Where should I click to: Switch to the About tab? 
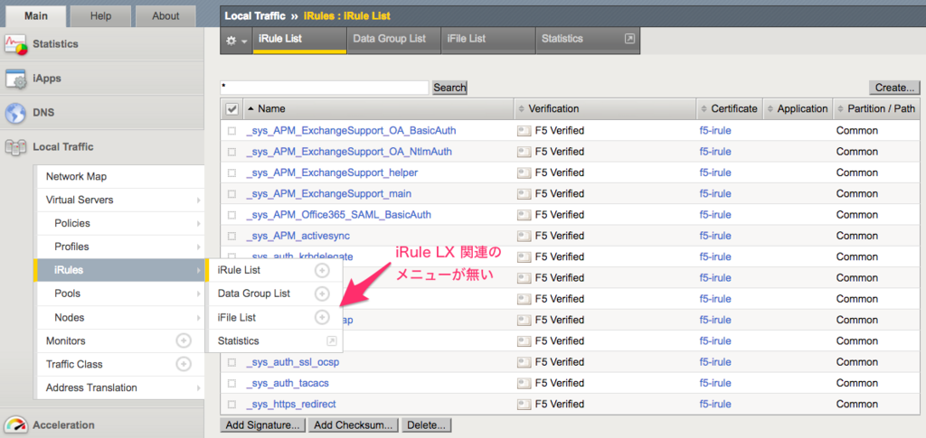[165, 16]
